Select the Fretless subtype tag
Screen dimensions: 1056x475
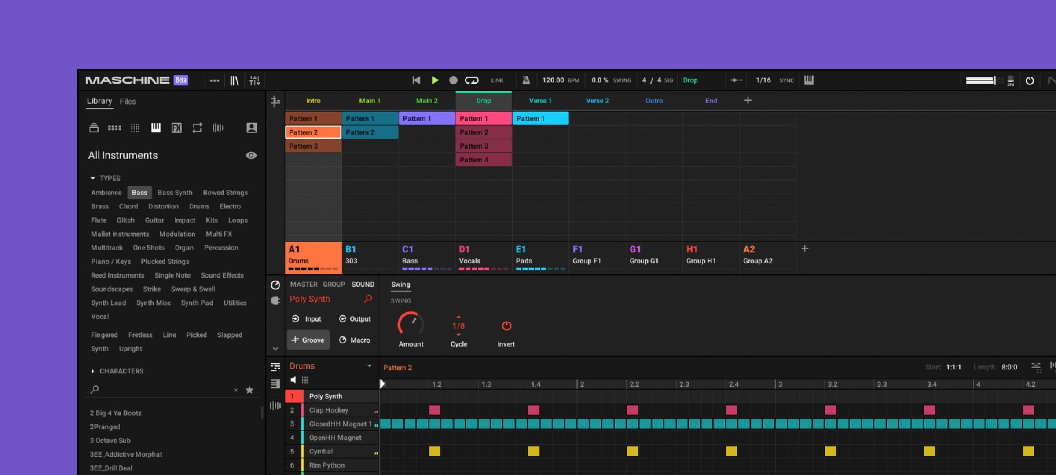(140, 335)
